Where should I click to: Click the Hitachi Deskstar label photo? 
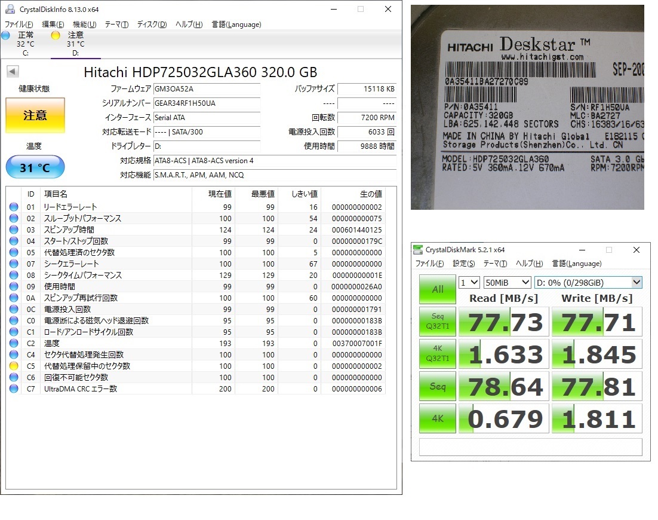pyautogui.click(x=527, y=107)
